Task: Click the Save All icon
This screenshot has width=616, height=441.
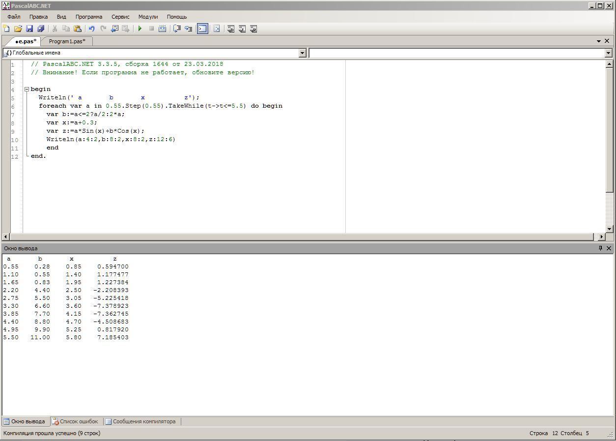Action: coord(41,29)
